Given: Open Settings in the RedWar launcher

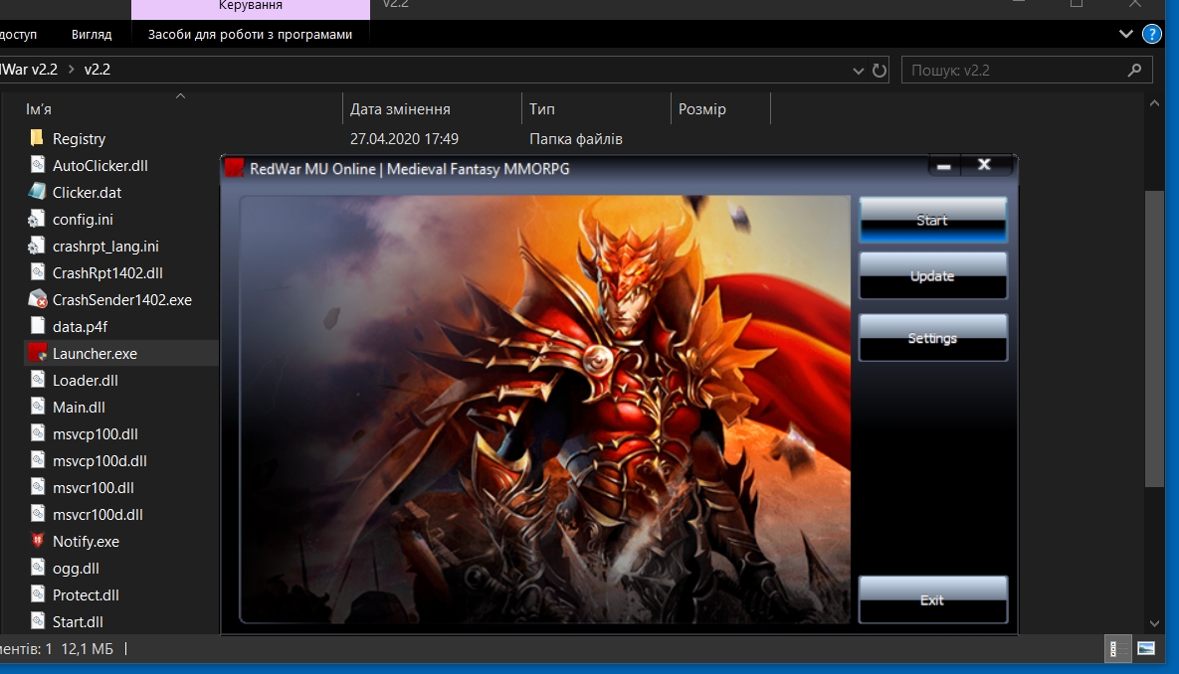Looking at the screenshot, I should point(932,338).
